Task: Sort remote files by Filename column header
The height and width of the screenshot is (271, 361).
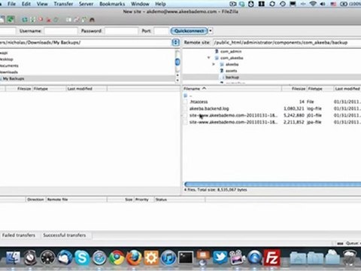Action: (232, 89)
